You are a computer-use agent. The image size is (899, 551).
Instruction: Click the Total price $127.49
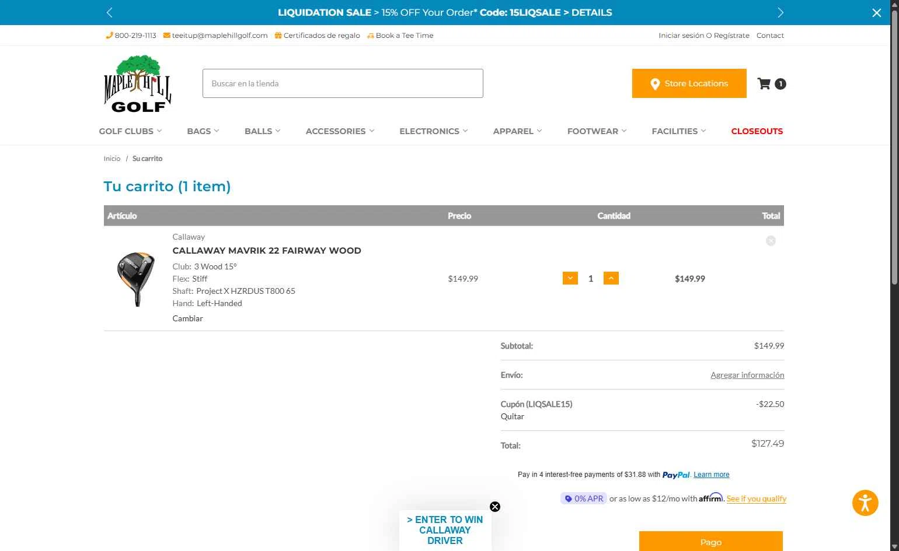pos(768,444)
